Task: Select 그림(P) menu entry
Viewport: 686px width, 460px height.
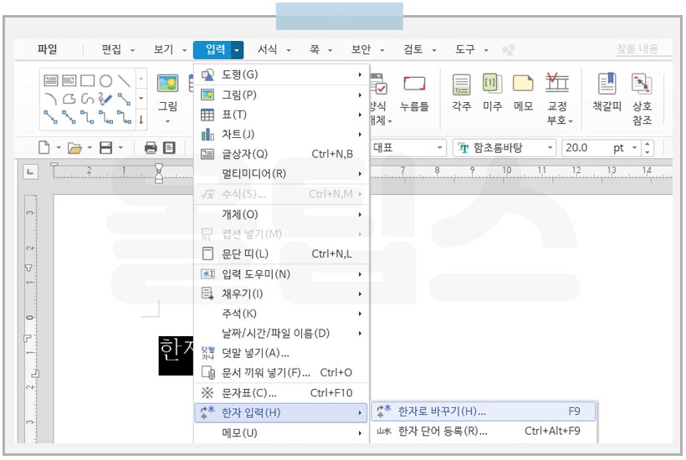Action: coord(281,95)
